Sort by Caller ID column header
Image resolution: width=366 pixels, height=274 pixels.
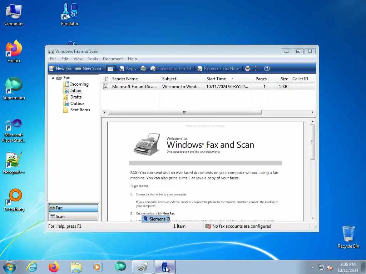pyautogui.click(x=302, y=79)
